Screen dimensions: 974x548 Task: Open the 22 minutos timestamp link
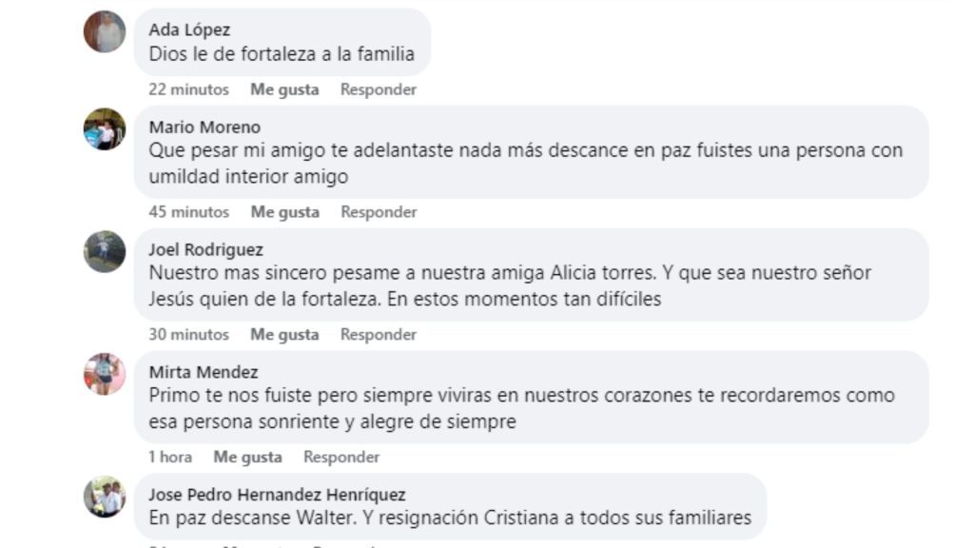(x=187, y=88)
